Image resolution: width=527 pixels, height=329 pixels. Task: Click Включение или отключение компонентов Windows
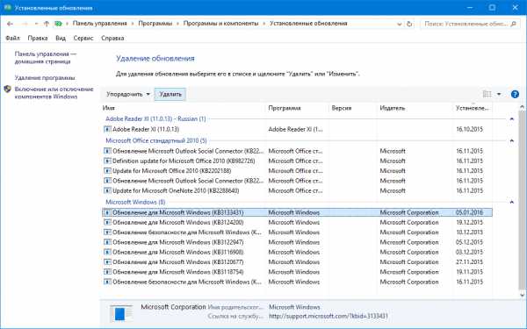(x=54, y=93)
